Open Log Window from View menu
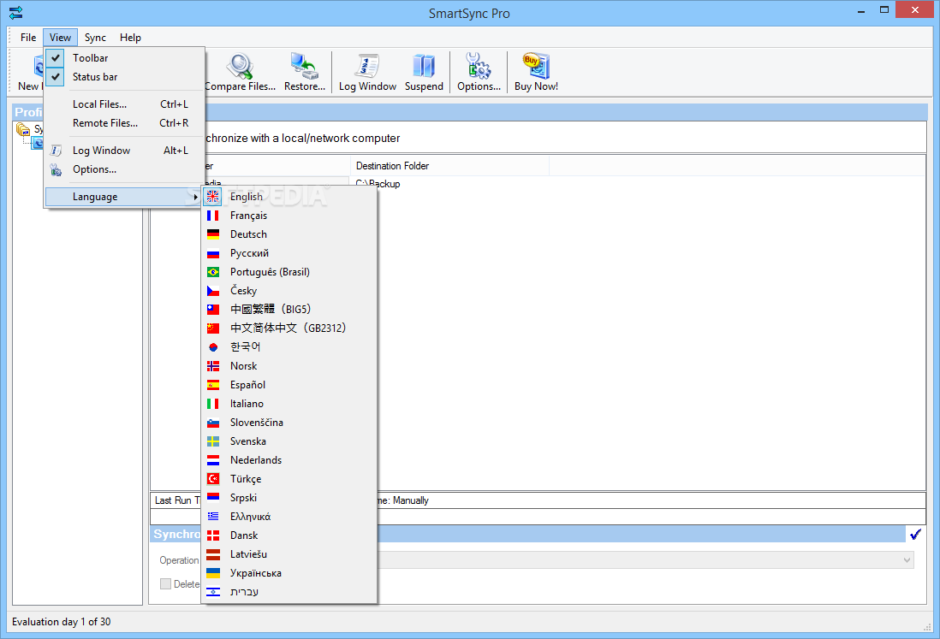 pos(124,151)
